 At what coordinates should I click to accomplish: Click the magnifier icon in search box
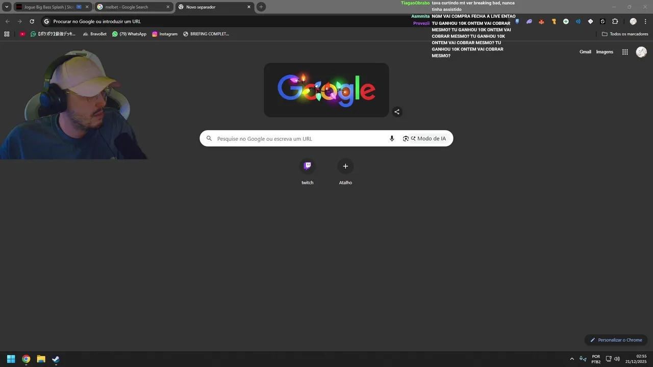[209, 139]
